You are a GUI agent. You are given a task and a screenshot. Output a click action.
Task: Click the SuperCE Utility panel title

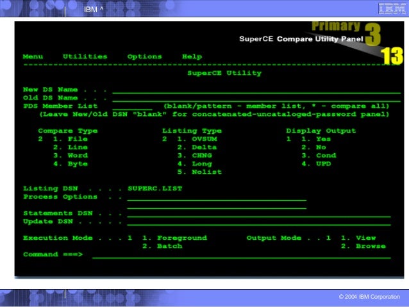[x=224, y=73]
